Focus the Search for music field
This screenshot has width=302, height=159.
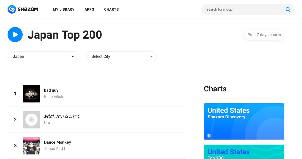[x=243, y=9]
